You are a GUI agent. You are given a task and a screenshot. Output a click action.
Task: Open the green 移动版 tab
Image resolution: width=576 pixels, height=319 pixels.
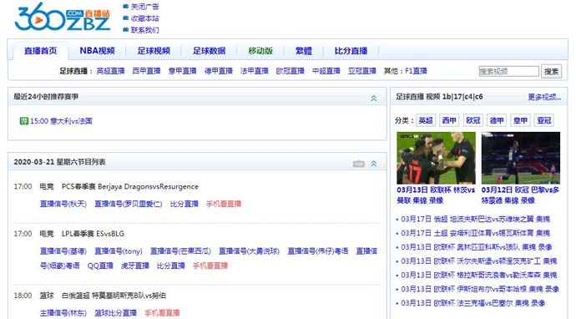[260, 51]
